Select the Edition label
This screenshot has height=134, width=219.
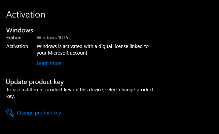pyautogui.click(x=14, y=38)
